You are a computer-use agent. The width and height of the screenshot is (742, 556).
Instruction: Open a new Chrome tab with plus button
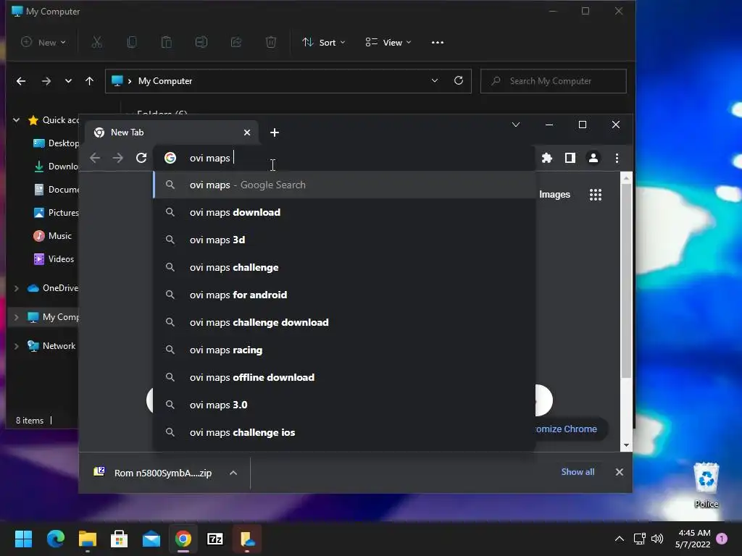[x=275, y=132]
